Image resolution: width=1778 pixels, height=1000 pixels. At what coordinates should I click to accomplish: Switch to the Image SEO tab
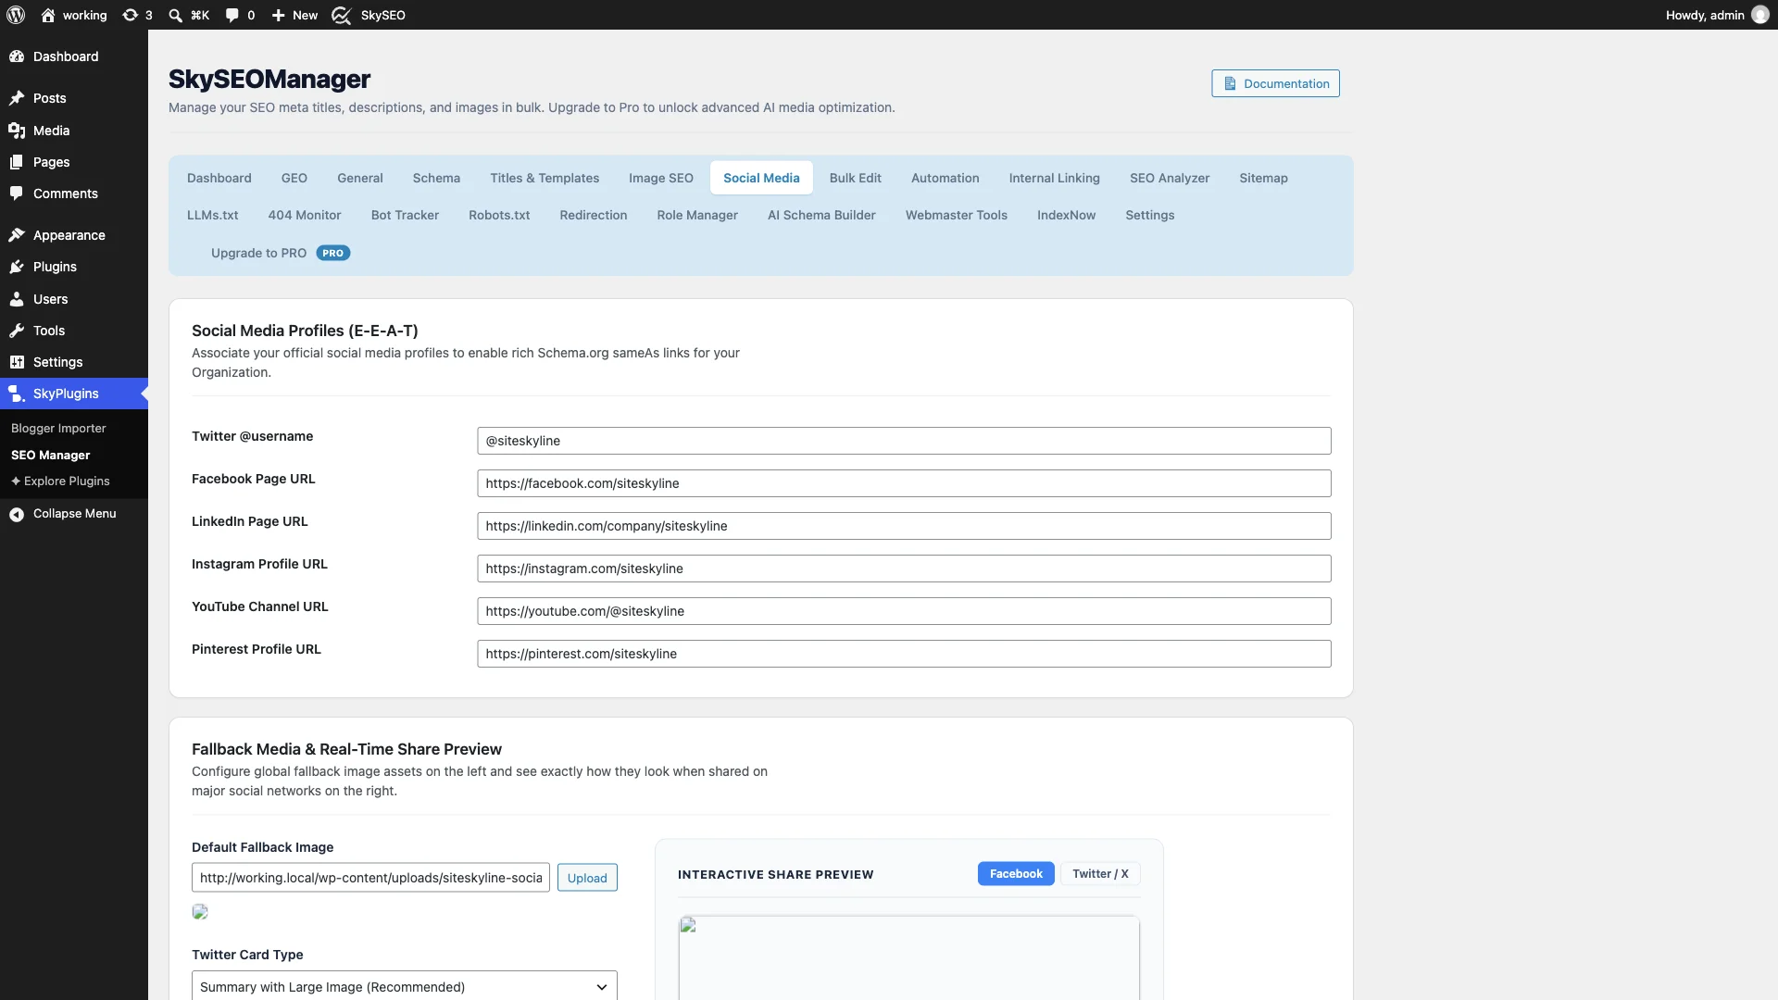pyautogui.click(x=660, y=178)
